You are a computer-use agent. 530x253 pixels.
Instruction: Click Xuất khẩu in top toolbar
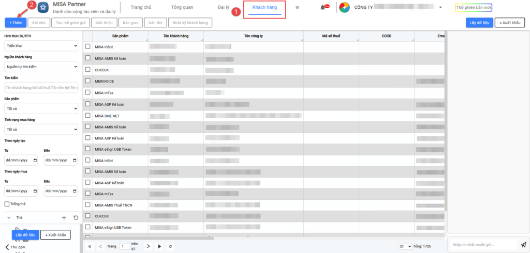coord(510,23)
